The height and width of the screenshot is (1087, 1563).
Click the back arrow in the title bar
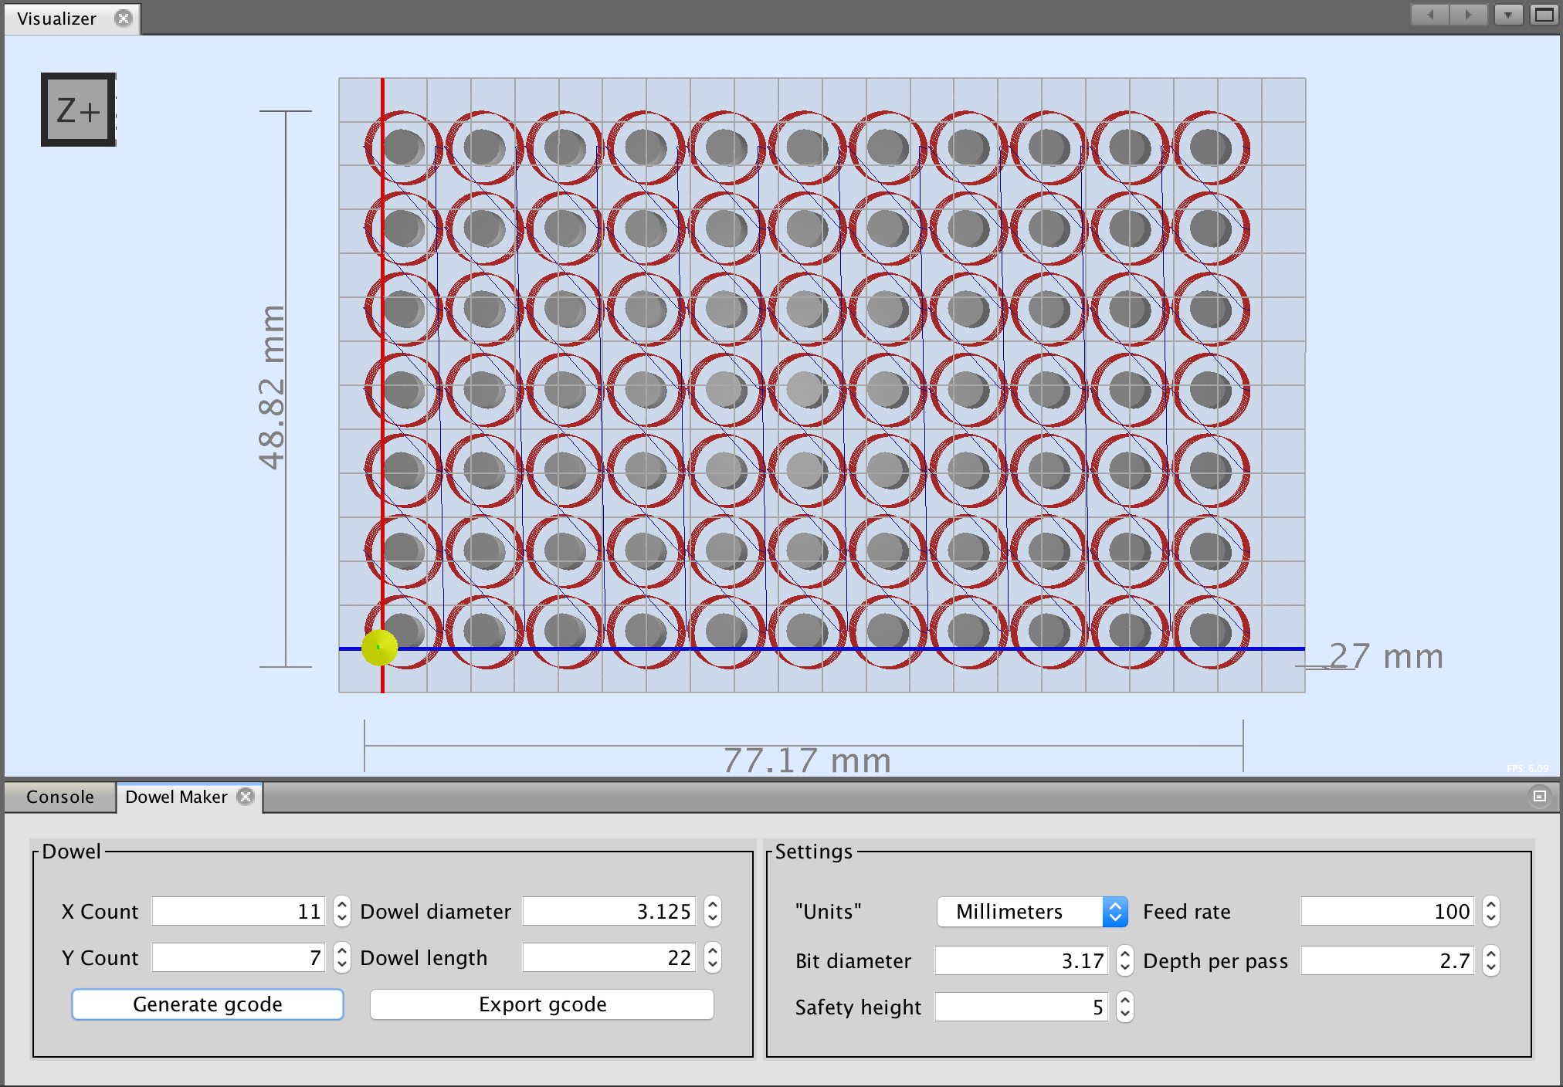click(1429, 14)
